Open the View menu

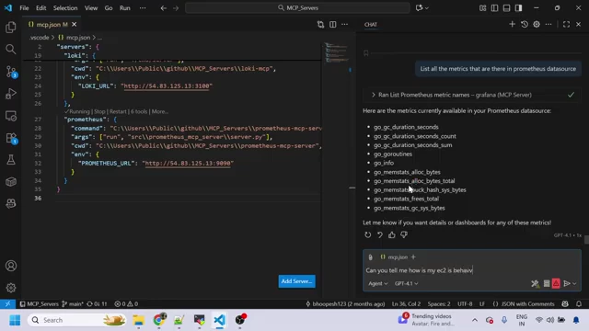[x=91, y=8]
